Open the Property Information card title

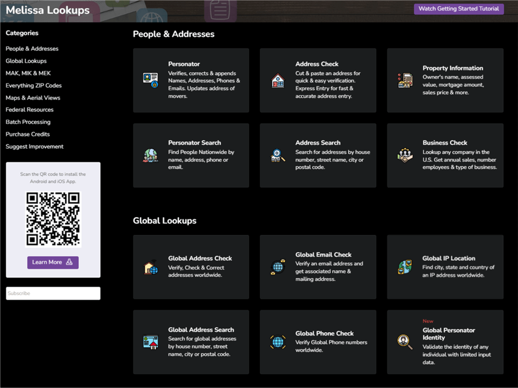coord(452,68)
